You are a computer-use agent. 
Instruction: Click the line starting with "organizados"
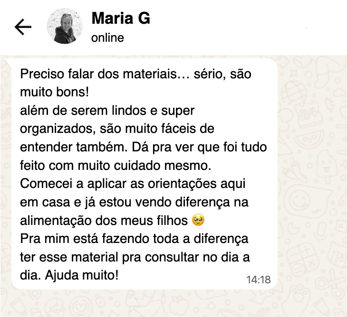click(117, 129)
